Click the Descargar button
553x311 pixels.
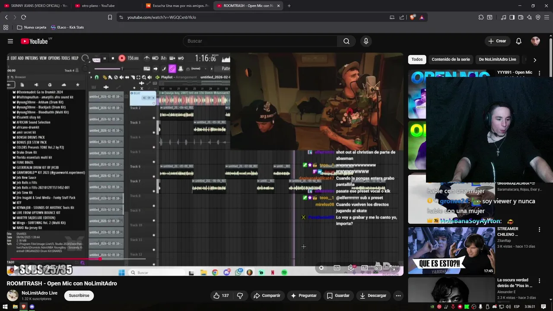pos(374,295)
